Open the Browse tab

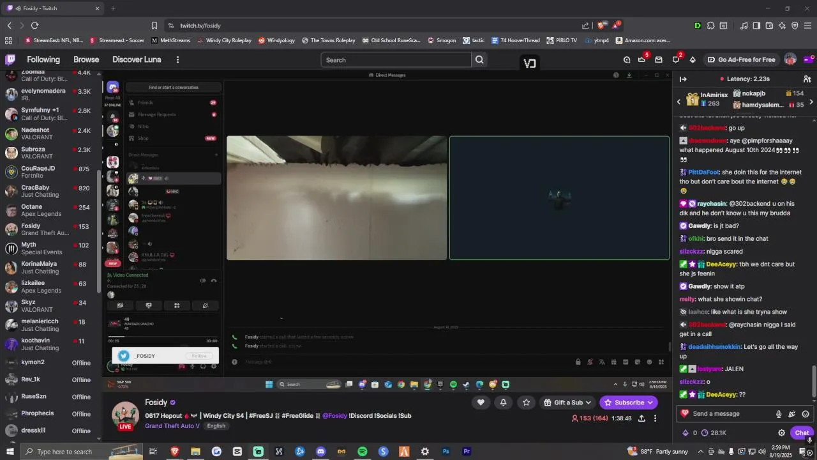[x=86, y=59]
